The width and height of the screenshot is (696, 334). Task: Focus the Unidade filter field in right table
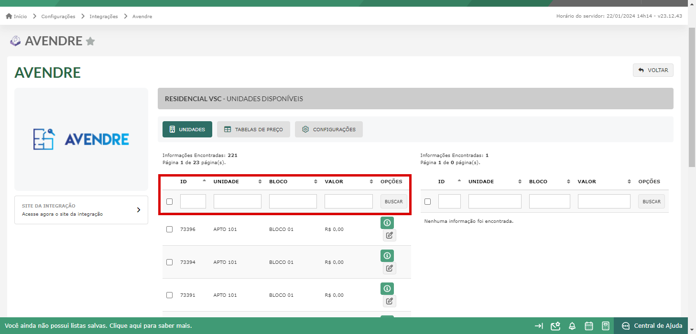(495, 201)
